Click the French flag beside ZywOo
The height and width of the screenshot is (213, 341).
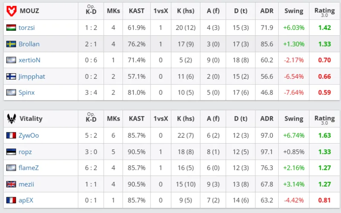pos(12,135)
